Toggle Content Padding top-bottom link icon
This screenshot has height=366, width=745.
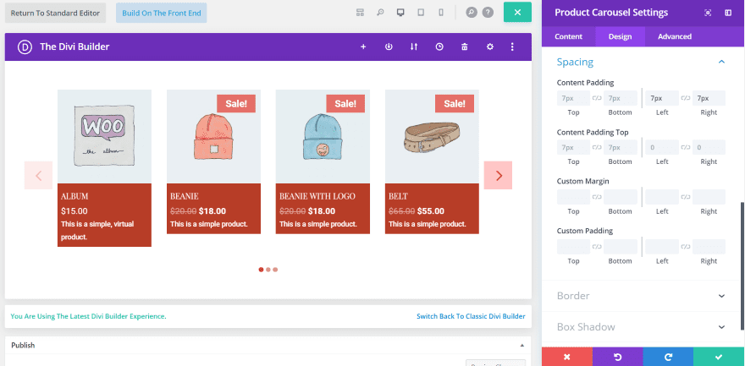(x=597, y=98)
